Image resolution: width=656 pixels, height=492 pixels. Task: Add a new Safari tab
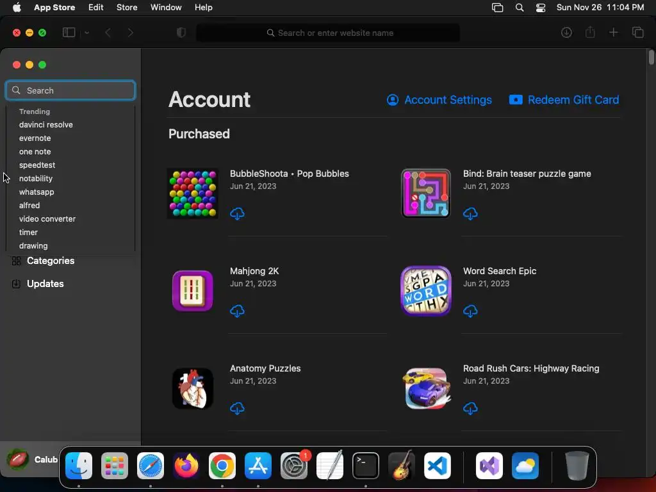click(x=613, y=32)
